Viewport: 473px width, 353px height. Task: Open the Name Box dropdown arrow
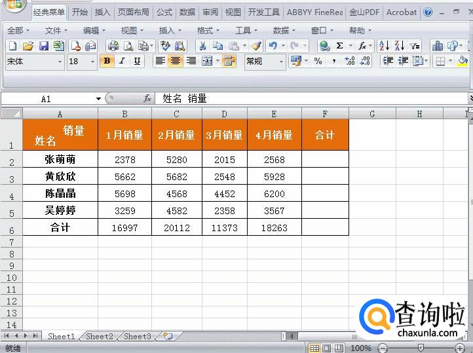(98, 99)
